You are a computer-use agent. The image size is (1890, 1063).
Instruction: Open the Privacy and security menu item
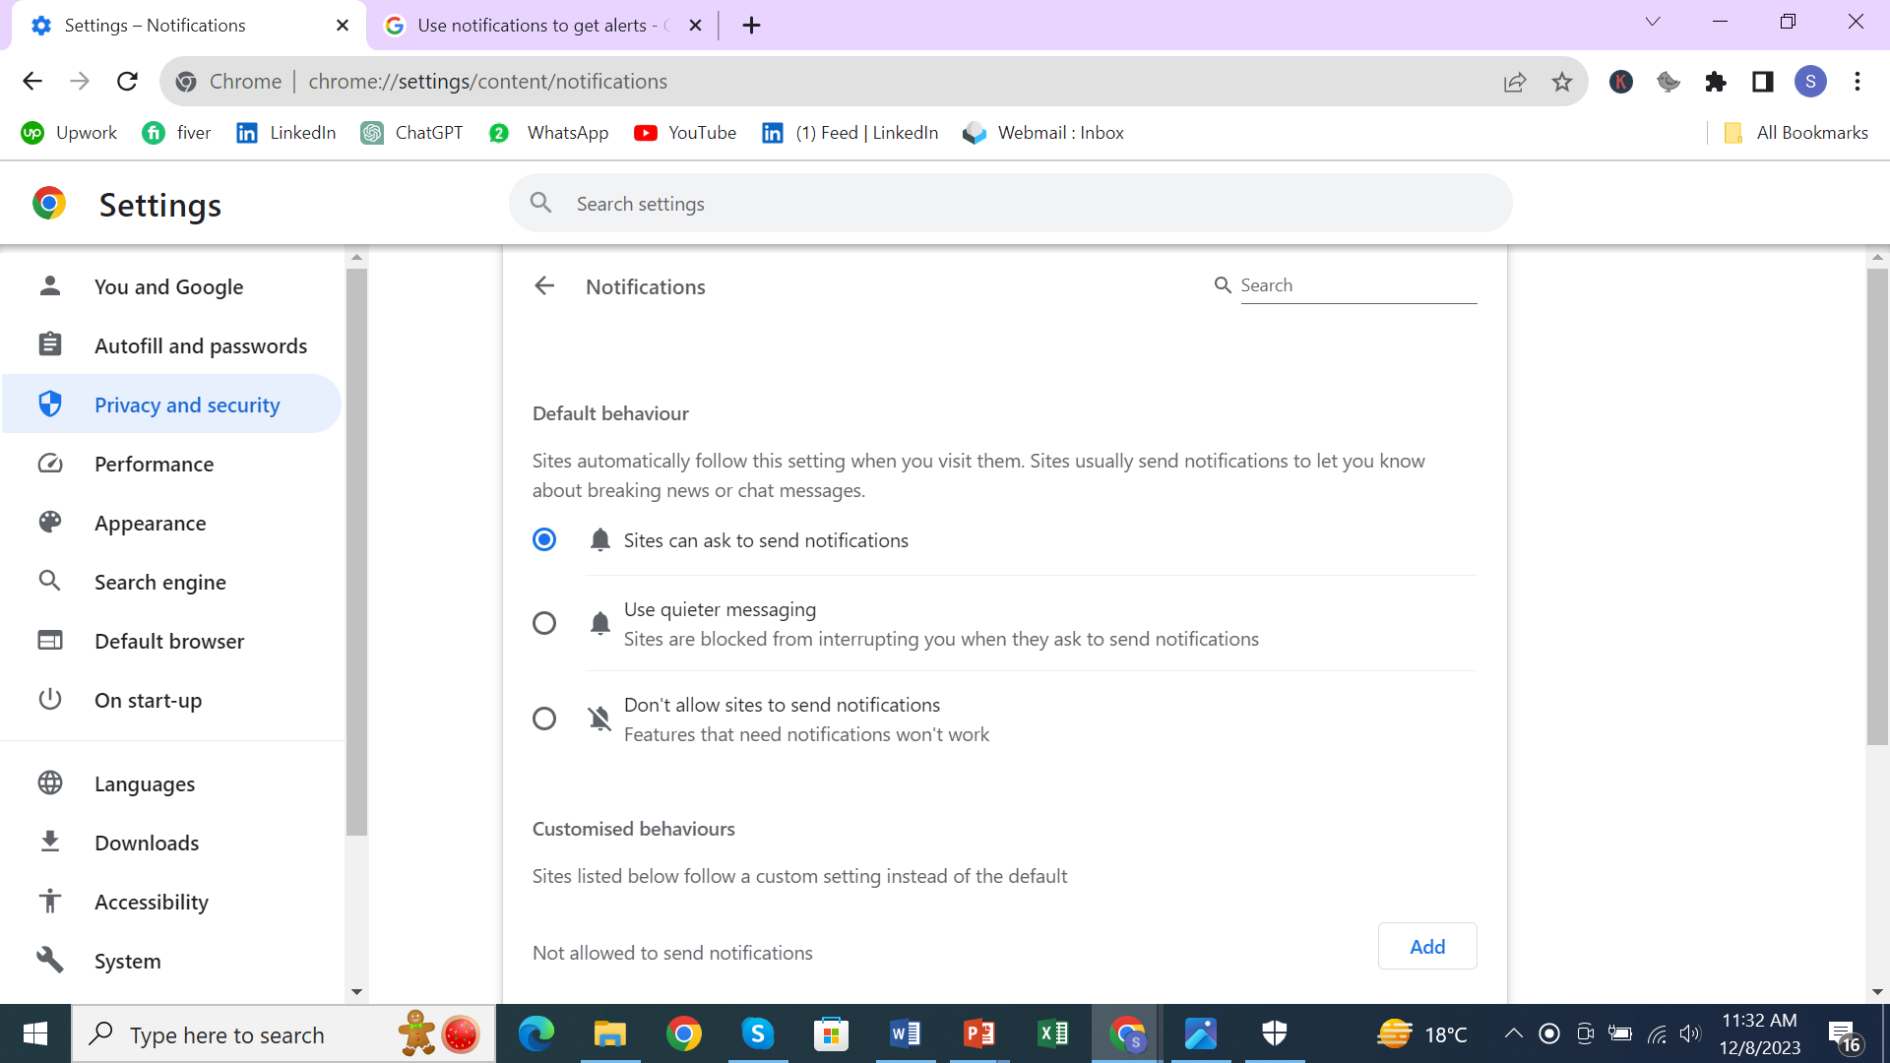[x=187, y=404]
